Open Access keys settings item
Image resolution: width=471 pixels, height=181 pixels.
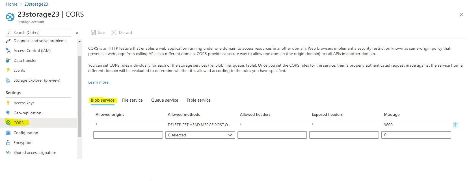24,103
